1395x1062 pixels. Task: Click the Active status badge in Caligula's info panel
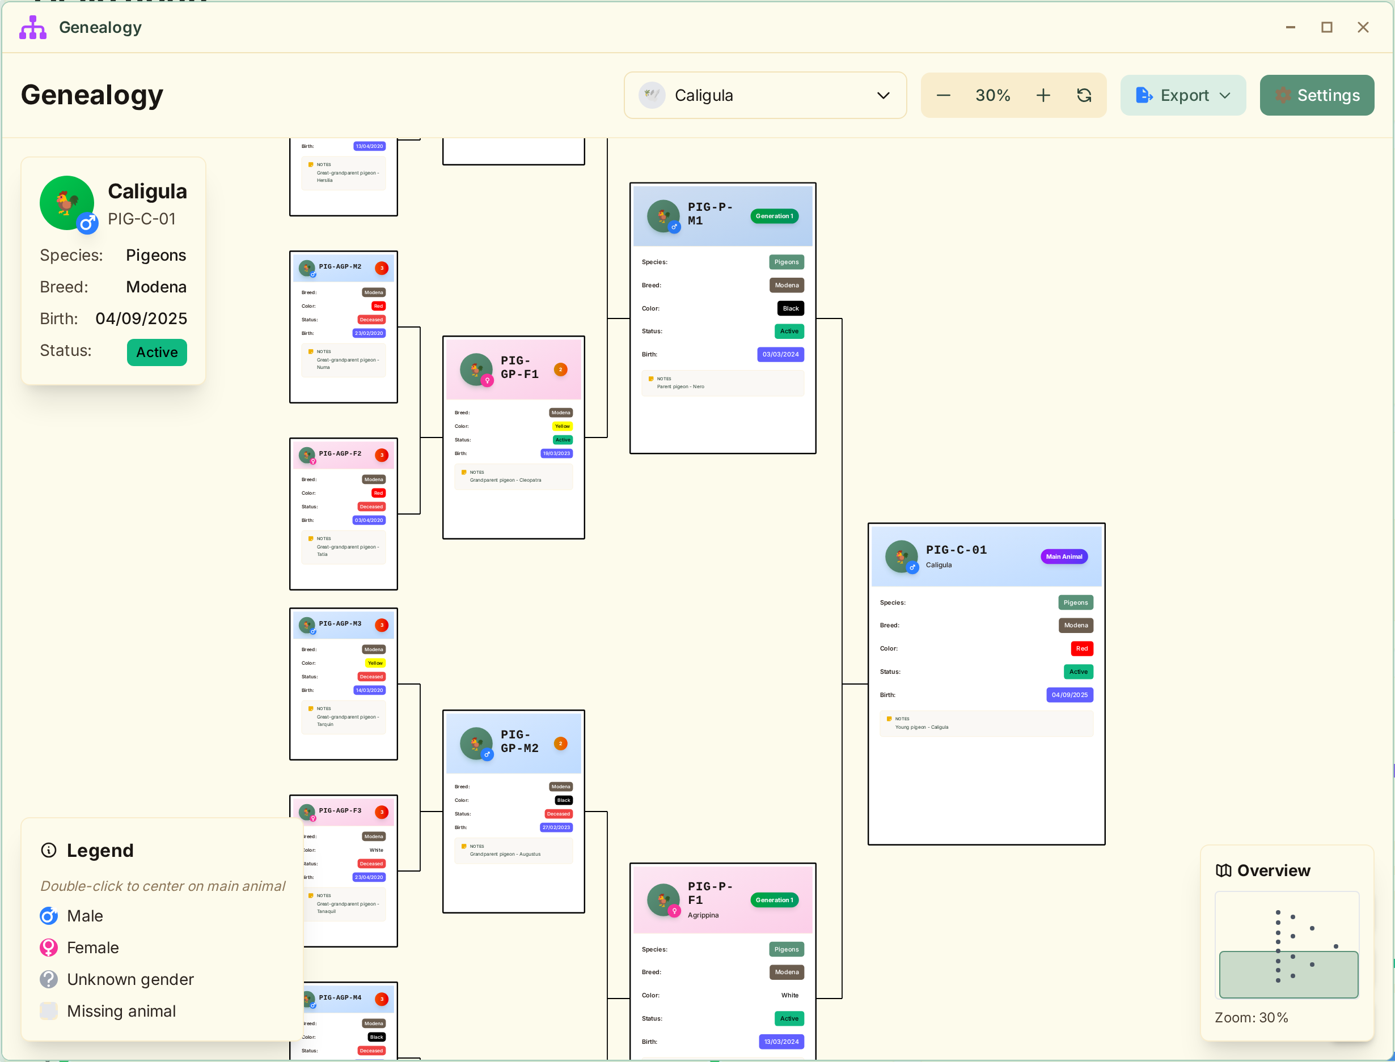[157, 352]
